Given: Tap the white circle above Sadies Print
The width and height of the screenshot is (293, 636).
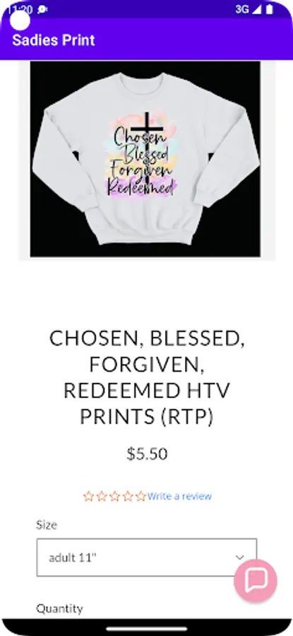Looking at the screenshot, I should pyautogui.click(x=20, y=20).
